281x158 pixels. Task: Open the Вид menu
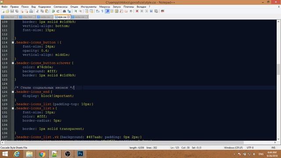tap(33, 7)
